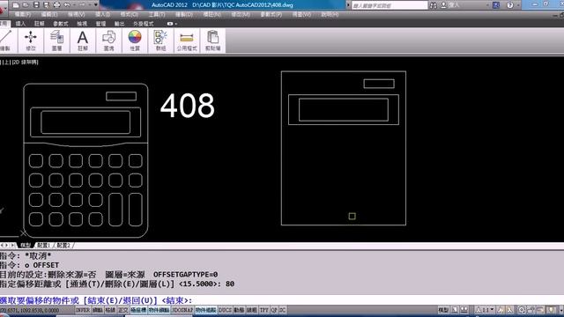
Task: Click the Plot printer icon in quick access toolbar
Action: tap(56, 5)
